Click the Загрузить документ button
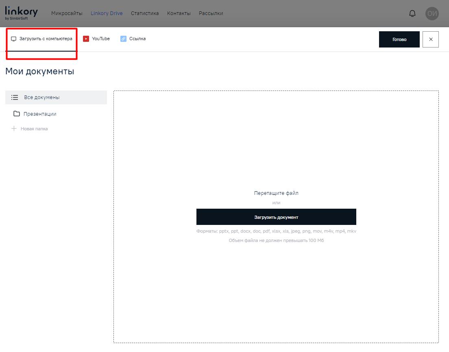This screenshot has height=352, width=449. (276, 217)
